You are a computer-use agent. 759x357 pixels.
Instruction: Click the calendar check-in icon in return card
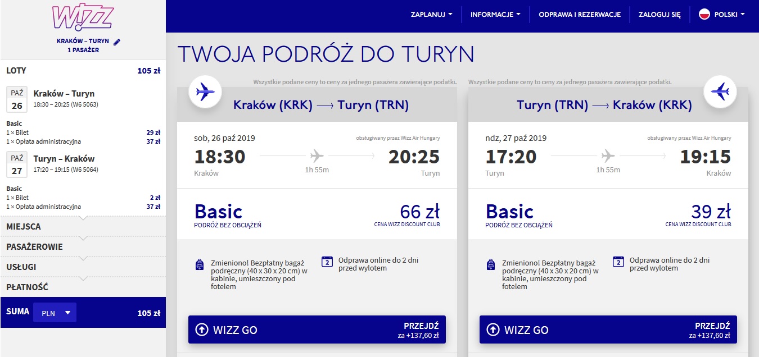coord(618,262)
